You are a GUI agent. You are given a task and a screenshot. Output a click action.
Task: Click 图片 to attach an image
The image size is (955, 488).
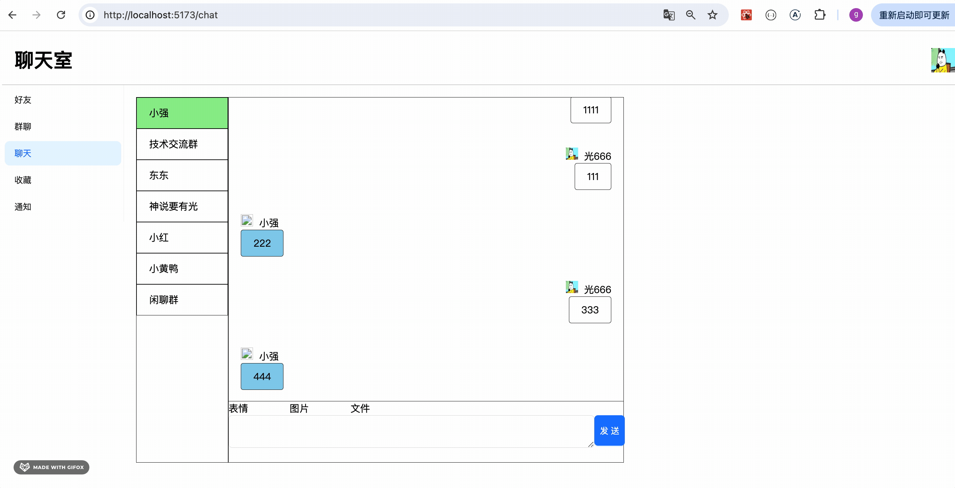[x=299, y=408]
